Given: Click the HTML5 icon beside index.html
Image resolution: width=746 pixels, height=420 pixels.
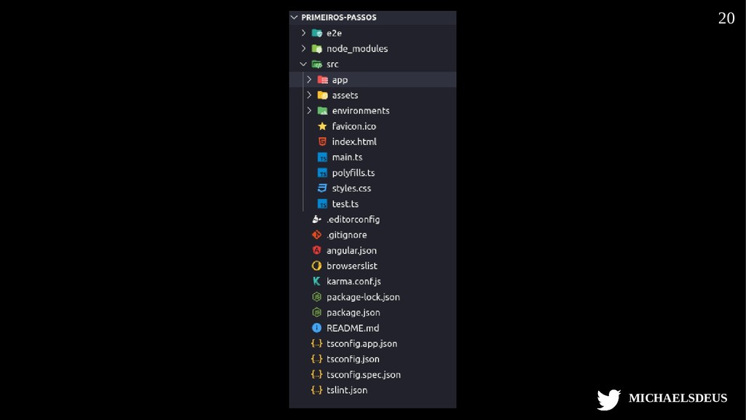Looking at the screenshot, I should tap(322, 141).
